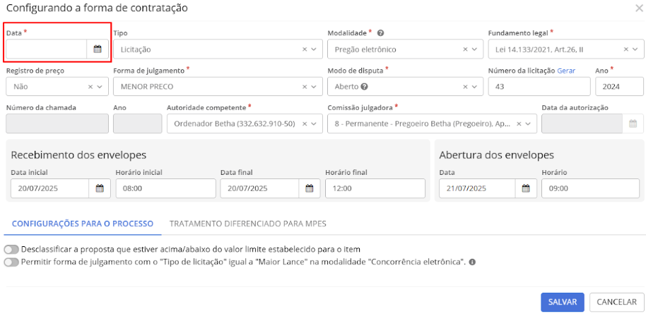Expand the Comissão julgadora dropdown
The image size is (646, 316).
528,123
